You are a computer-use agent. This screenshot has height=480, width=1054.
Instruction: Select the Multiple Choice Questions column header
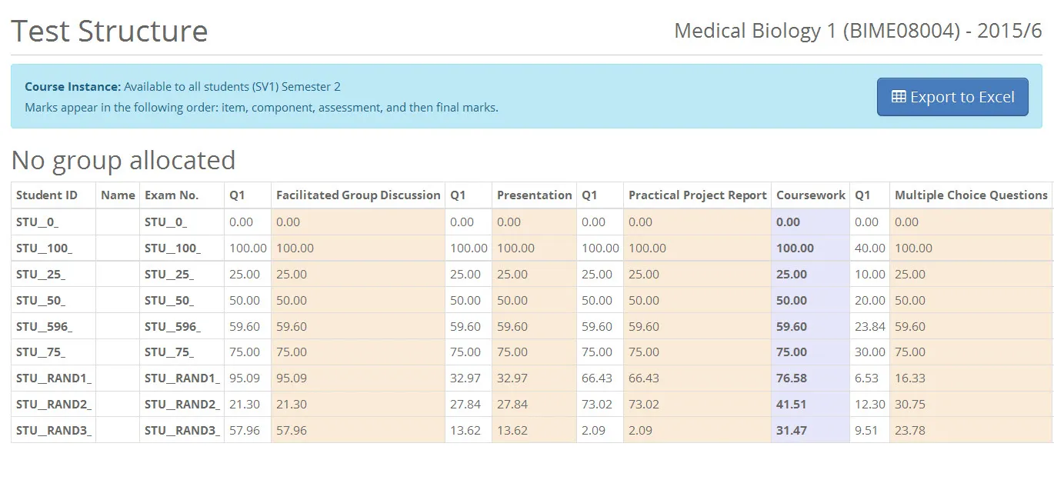pyautogui.click(x=970, y=195)
